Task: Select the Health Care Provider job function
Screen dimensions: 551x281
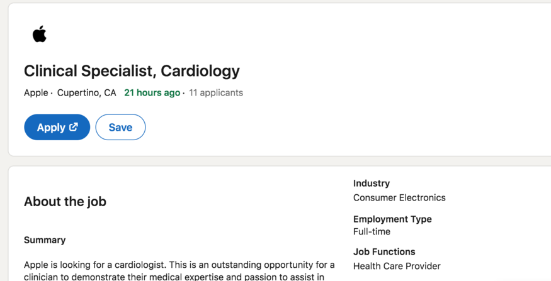Action: tap(397, 267)
